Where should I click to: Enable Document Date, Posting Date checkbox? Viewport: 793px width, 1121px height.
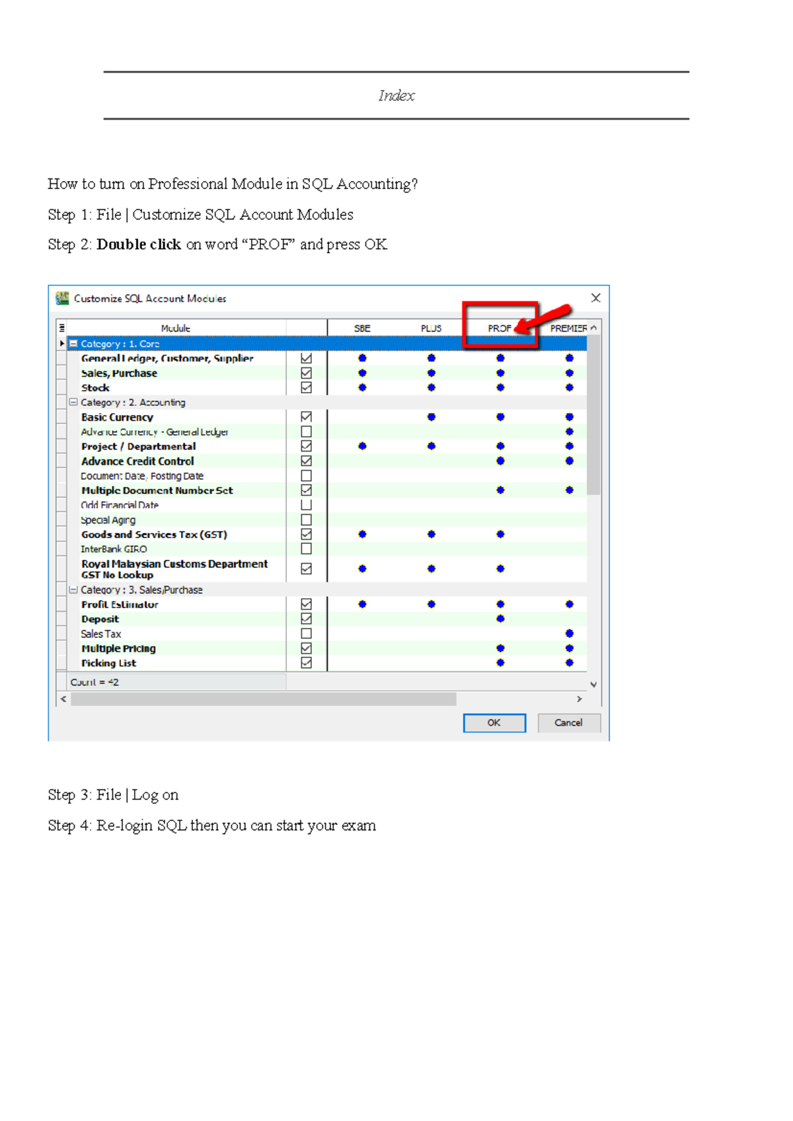point(306,475)
